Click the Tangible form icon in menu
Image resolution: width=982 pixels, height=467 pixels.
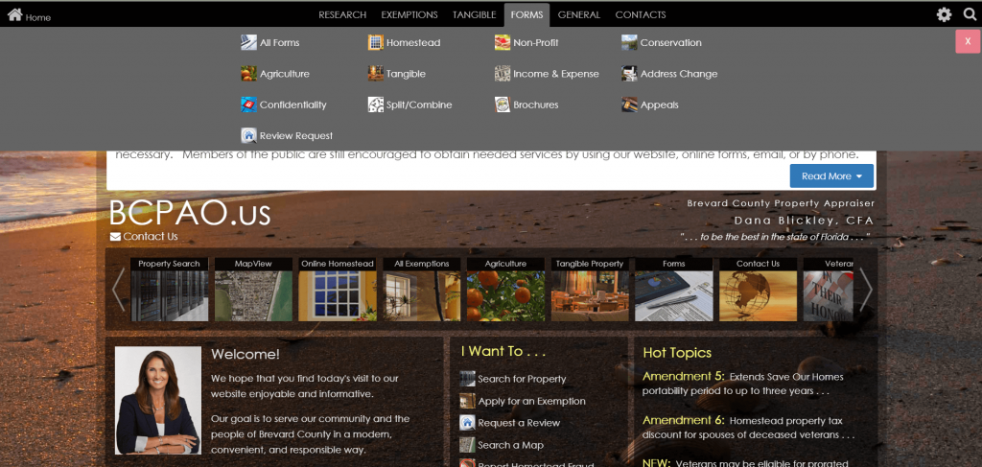coord(376,74)
